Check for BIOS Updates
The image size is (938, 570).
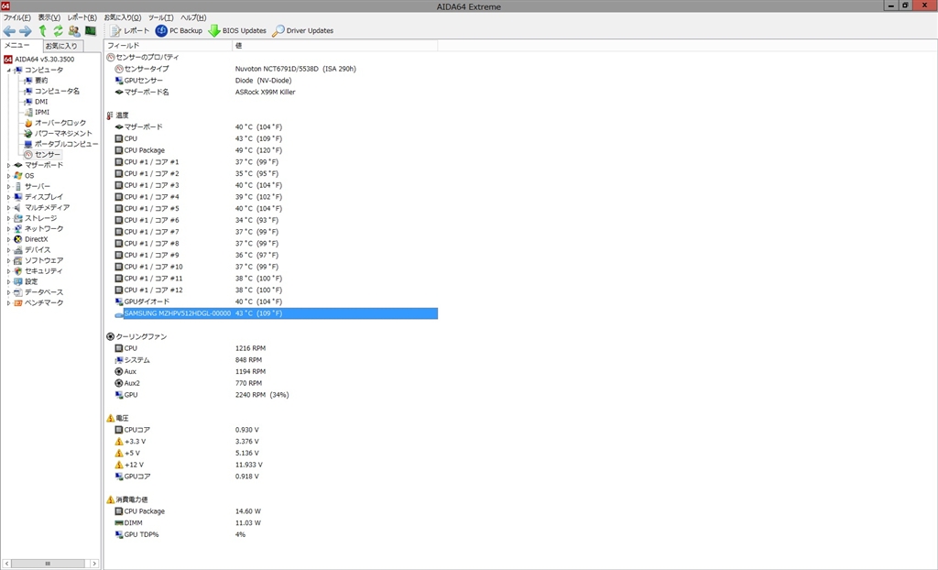pos(237,30)
